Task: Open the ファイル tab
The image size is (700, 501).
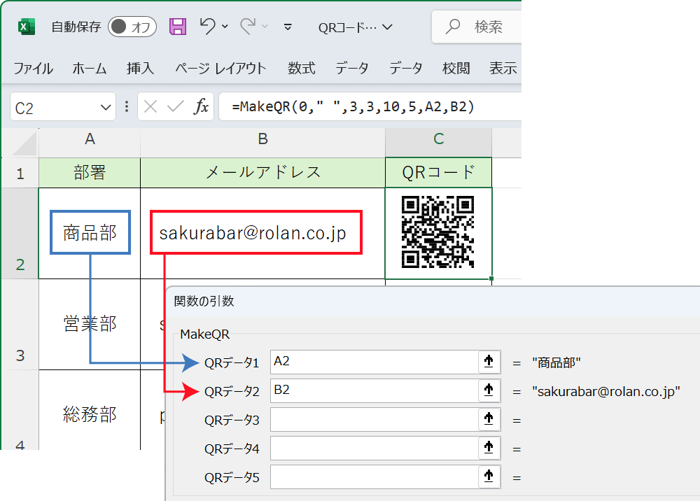Action: [34, 69]
